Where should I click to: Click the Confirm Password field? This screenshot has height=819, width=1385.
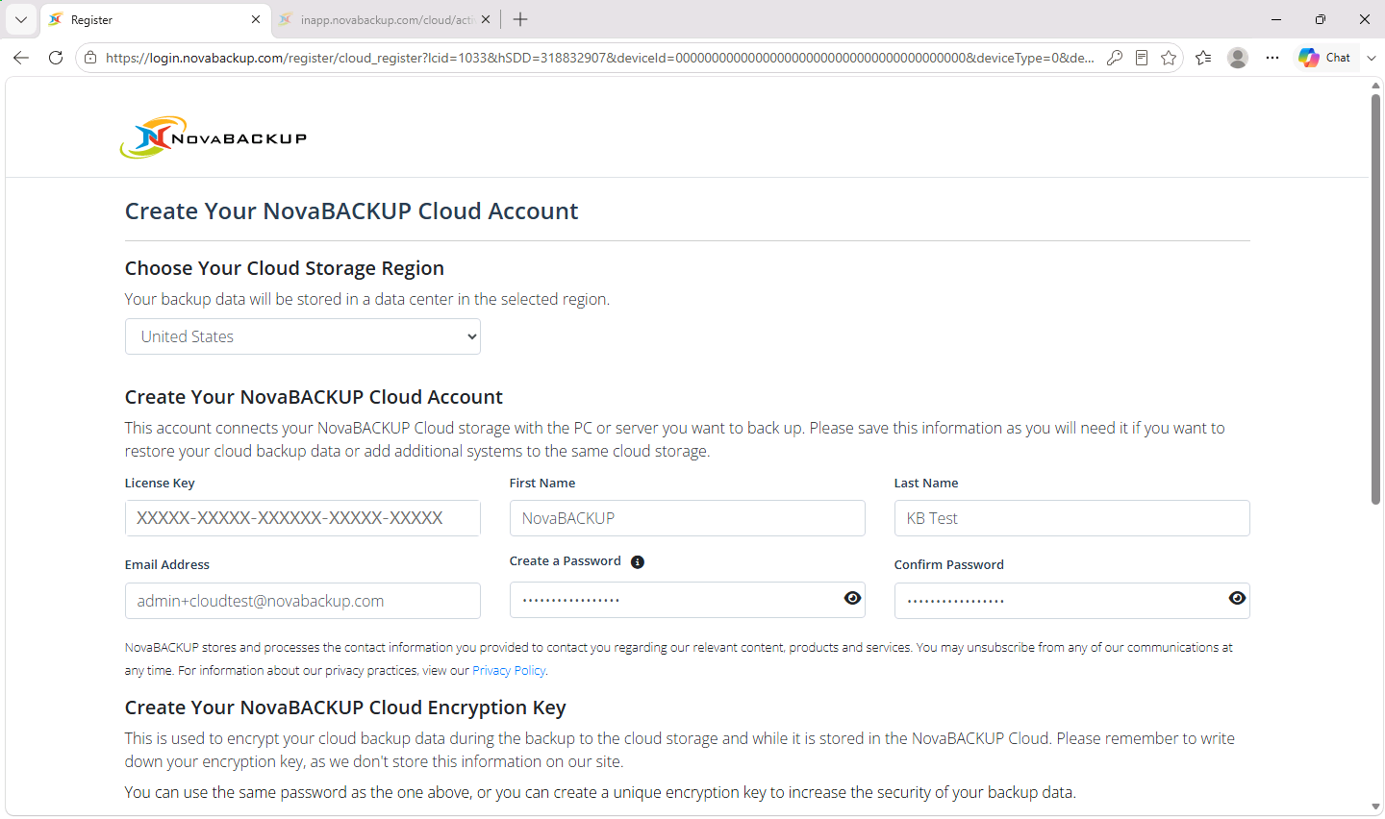pyautogui.click(x=1072, y=601)
